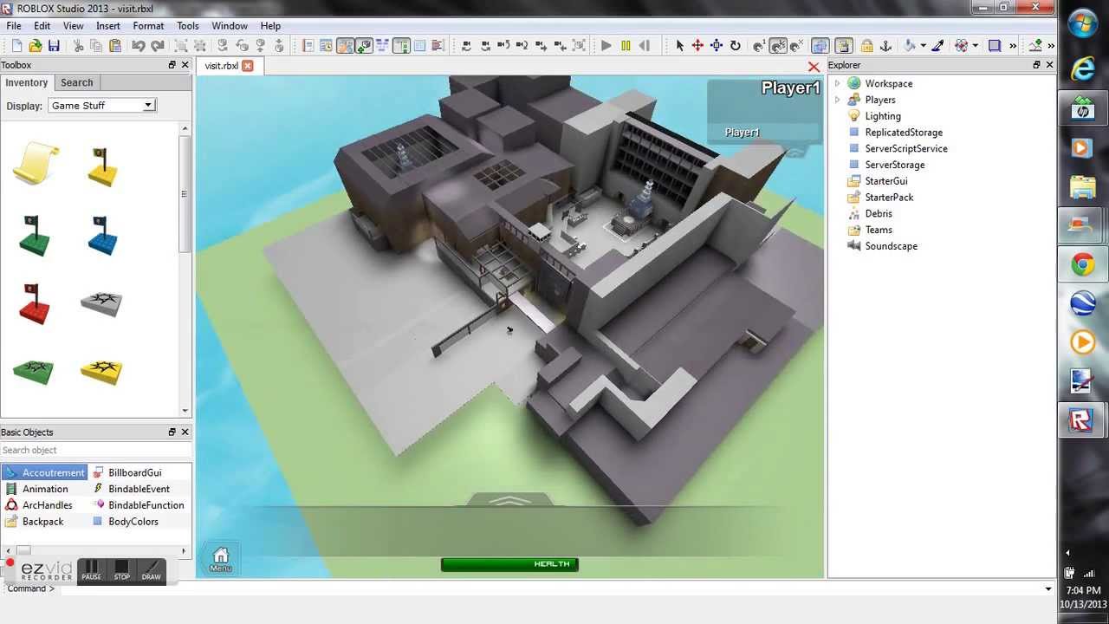Click the ezvid Stop recording button
Viewport: 1109px width, 624px height.
[121, 570]
